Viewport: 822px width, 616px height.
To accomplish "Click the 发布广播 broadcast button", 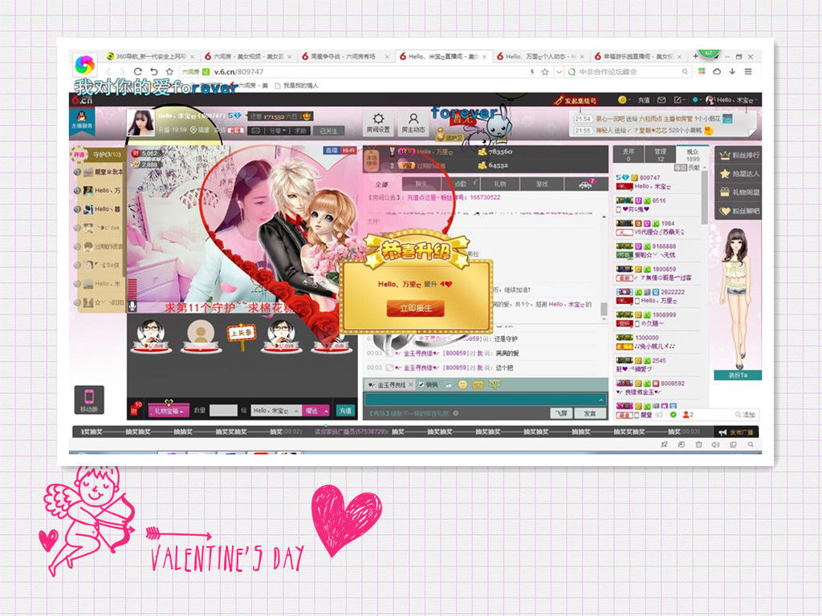I will tap(737, 432).
